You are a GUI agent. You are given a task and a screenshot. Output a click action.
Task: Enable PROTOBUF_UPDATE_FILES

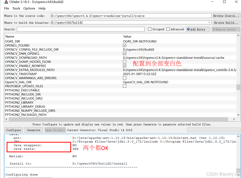[x=125, y=86]
